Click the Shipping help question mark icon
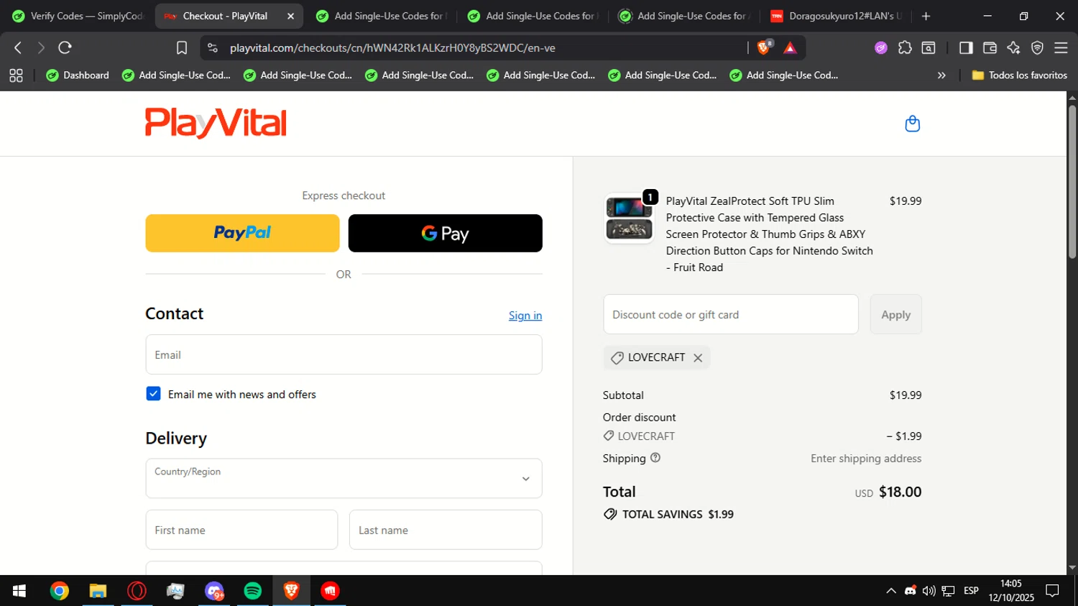The height and width of the screenshot is (606, 1078). [655, 458]
